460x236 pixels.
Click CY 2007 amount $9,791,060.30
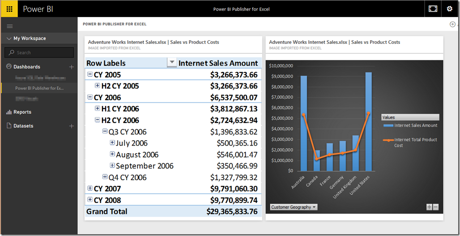[234, 189]
